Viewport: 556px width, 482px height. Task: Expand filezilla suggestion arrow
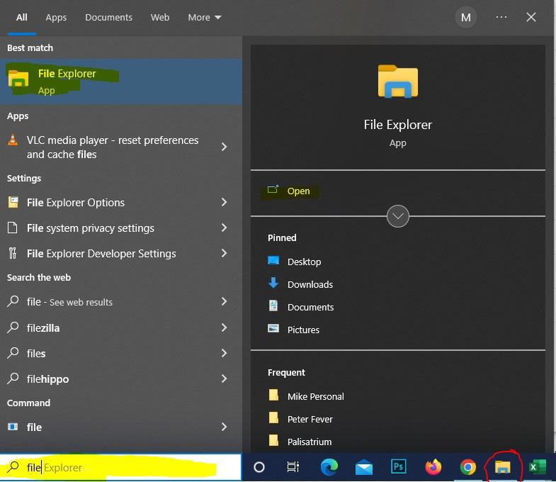224,327
